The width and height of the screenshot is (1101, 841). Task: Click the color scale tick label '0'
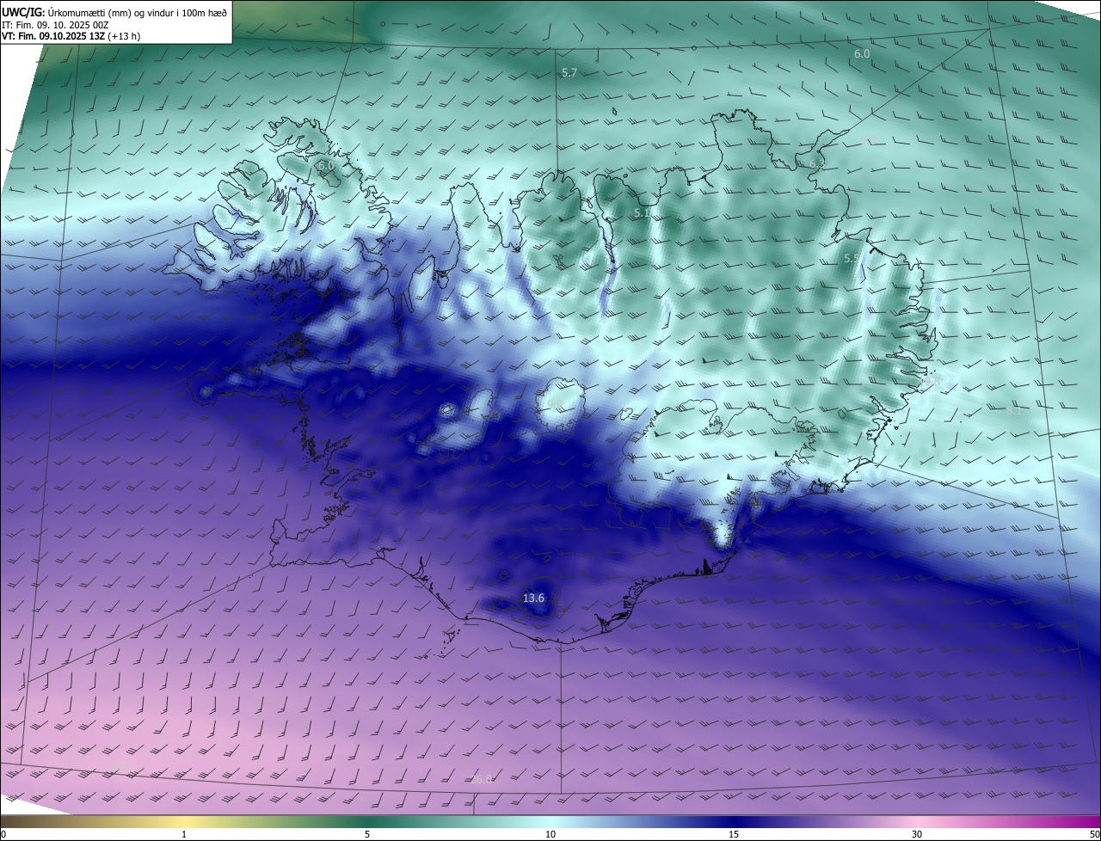(3, 834)
